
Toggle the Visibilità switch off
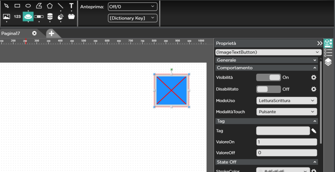pos(268,78)
